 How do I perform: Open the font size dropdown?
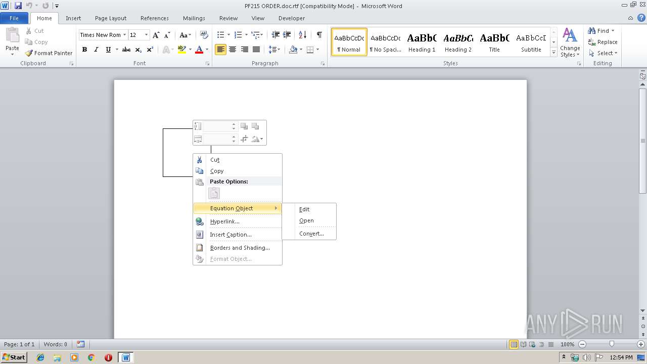[147, 35]
